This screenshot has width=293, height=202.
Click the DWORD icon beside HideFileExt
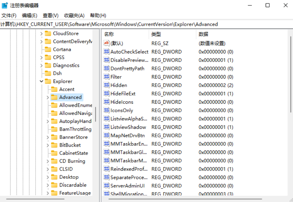(x=106, y=94)
